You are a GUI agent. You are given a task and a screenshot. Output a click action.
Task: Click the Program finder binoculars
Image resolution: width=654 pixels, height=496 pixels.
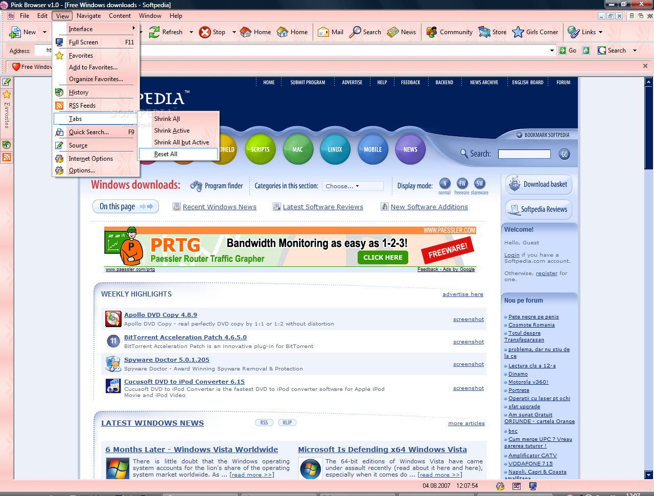tap(196, 186)
